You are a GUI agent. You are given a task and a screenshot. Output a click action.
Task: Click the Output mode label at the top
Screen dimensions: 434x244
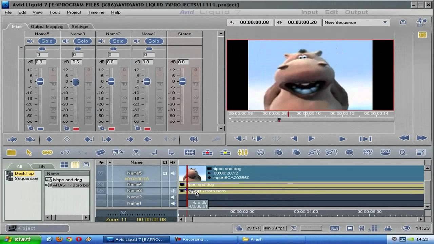(x=356, y=12)
